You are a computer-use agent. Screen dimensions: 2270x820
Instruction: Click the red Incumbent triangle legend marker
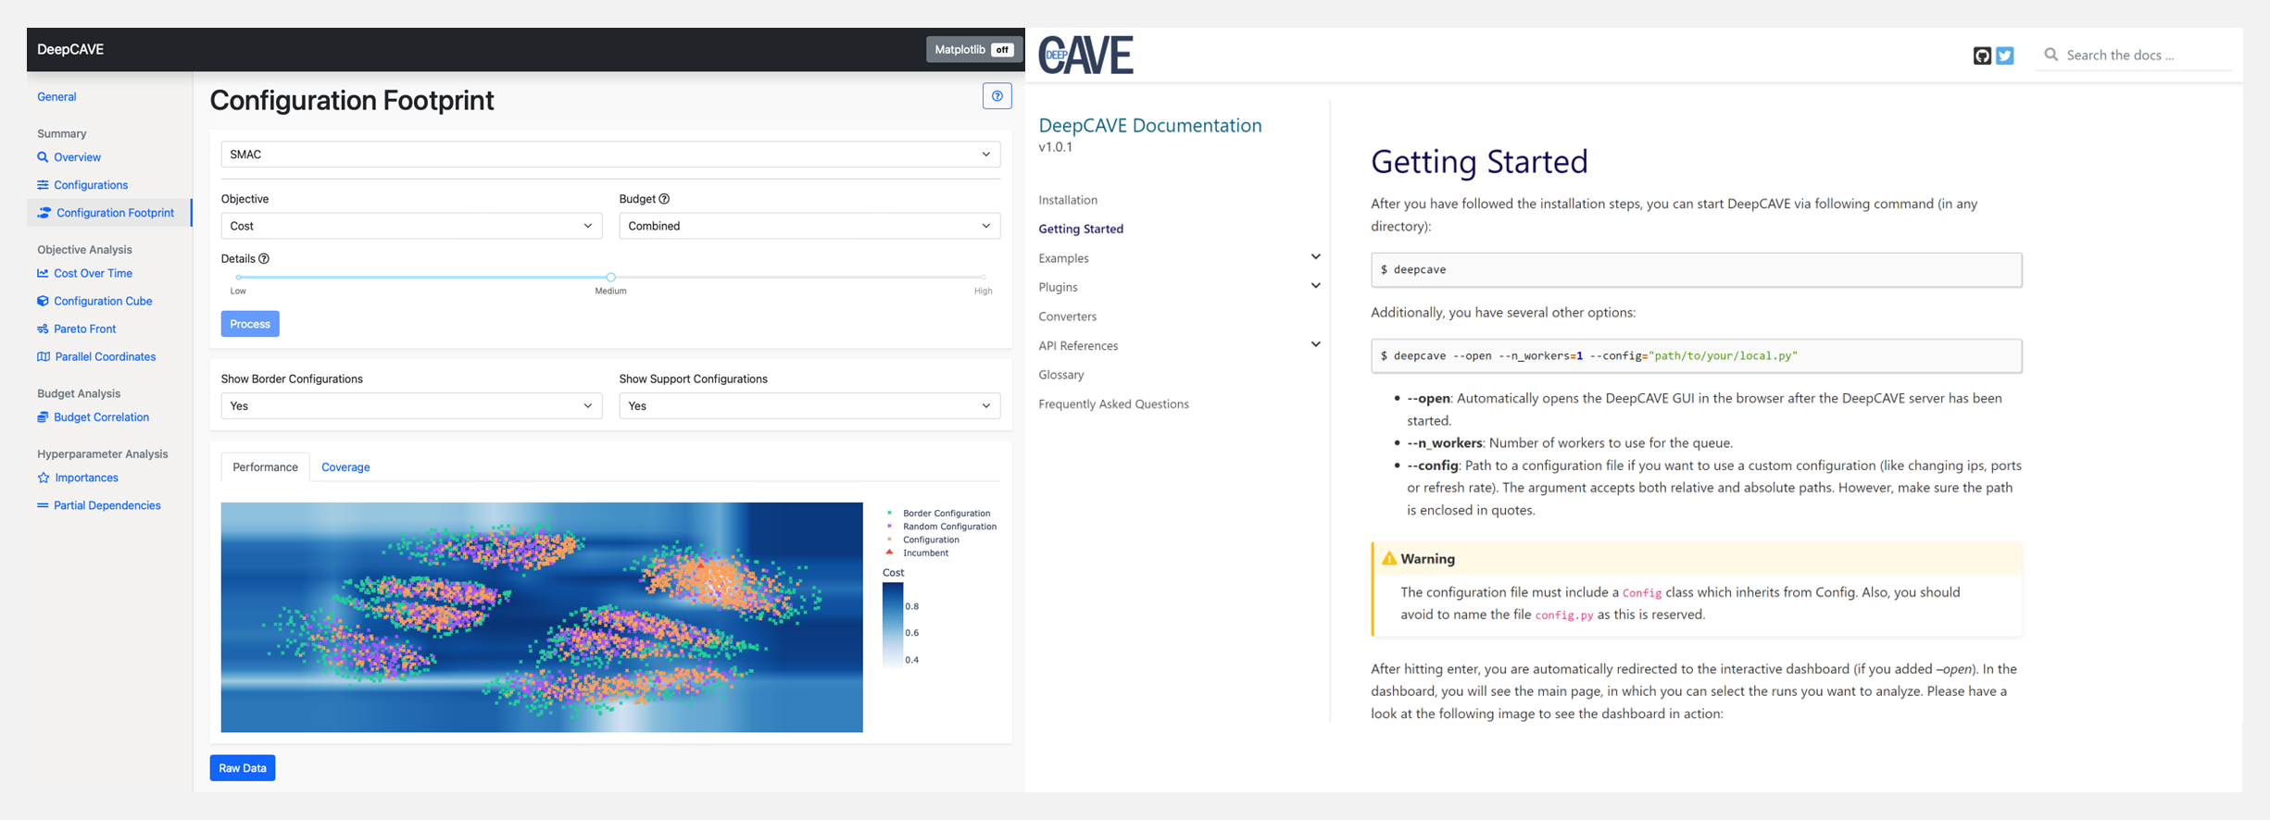[890, 553]
